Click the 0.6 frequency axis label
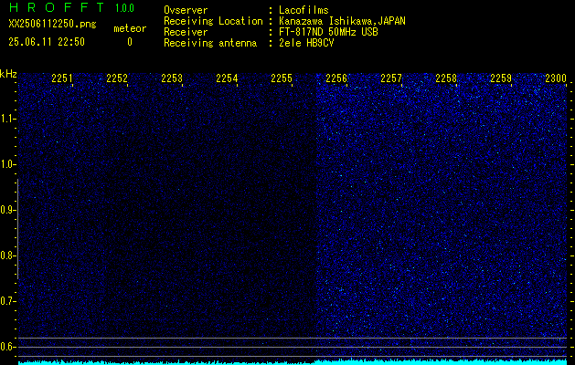Viewport: 575px width, 365px height. 6,347
